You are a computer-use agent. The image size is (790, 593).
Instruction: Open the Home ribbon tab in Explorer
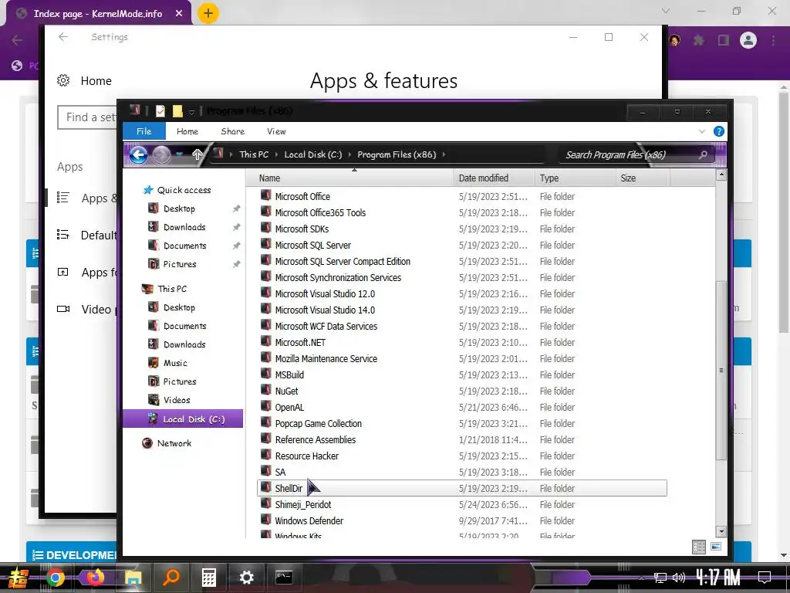[187, 131]
